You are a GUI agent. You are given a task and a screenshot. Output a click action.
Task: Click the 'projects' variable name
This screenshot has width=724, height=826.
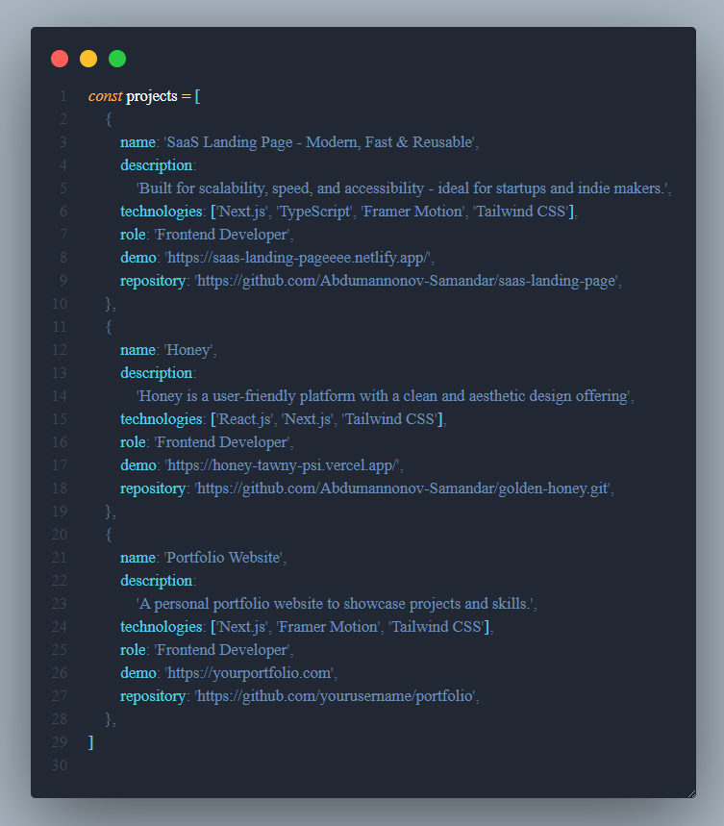pos(152,96)
